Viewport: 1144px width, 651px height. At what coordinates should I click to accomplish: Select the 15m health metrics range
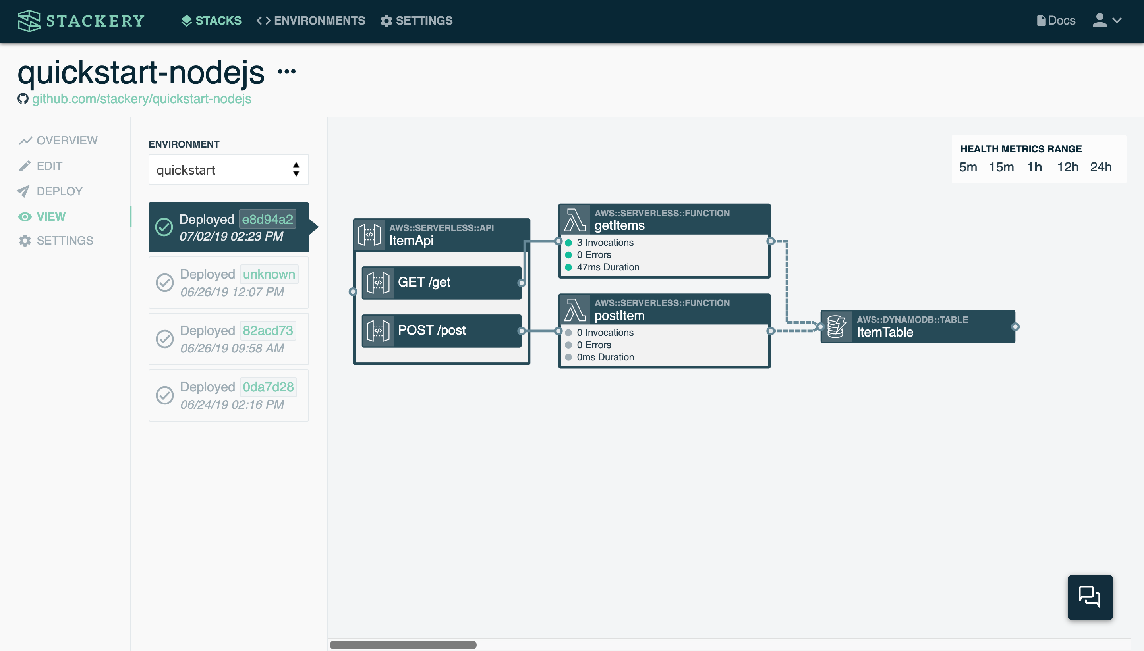pyautogui.click(x=1002, y=166)
